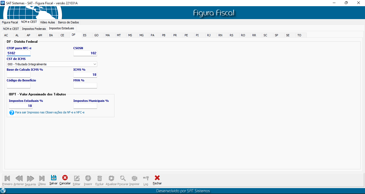Click the CFOP para NFC-e field
The height and width of the screenshot is (194, 365).
click(19, 53)
